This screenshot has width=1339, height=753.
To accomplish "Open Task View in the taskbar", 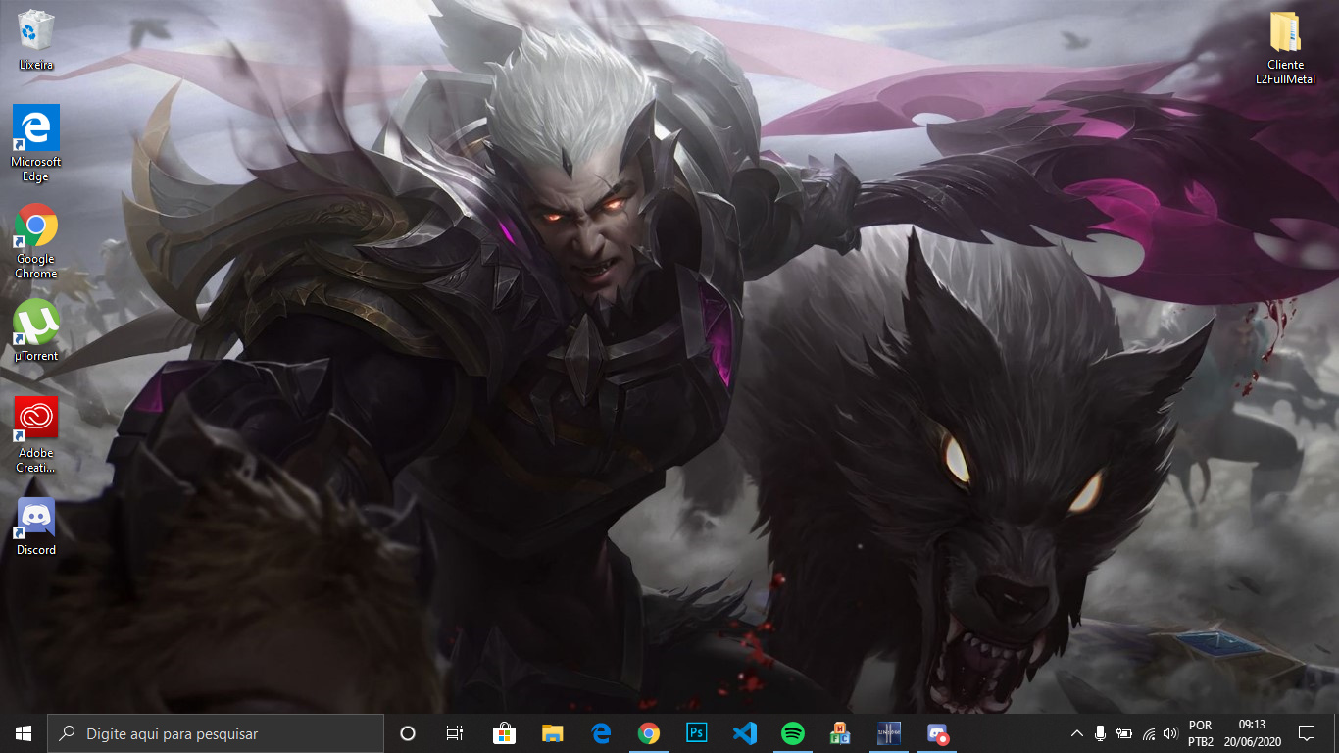I will [x=455, y=733].
